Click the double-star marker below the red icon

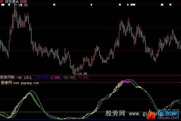point(3,5)
